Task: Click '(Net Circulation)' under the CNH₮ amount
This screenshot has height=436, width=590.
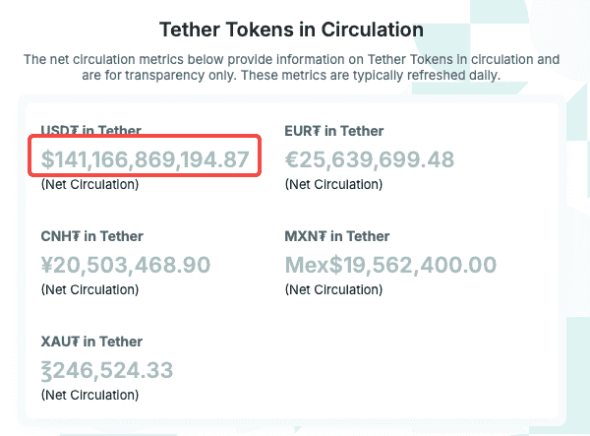Action: pyautogui.click(x=89, y=290)
